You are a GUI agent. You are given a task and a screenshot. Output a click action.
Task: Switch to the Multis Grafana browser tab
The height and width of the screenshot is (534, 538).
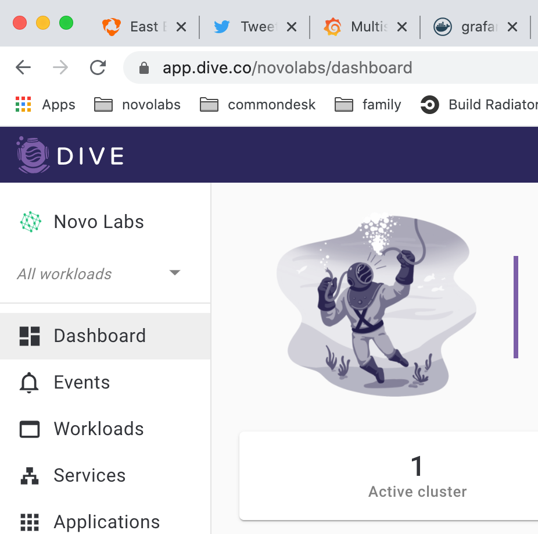[365, 27]
